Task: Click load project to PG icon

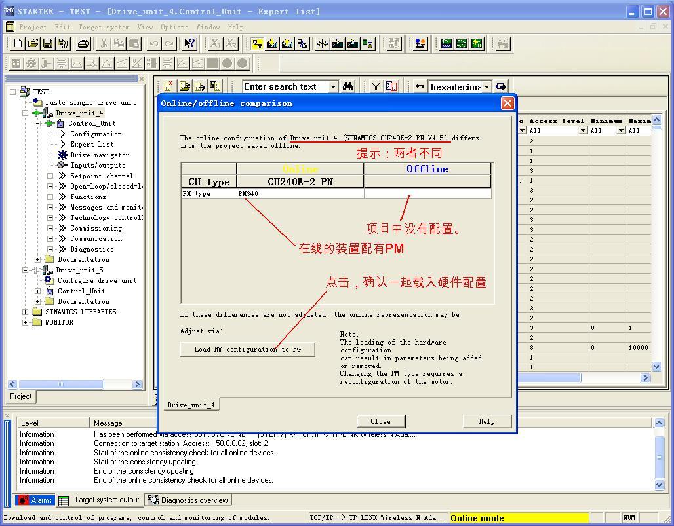Action: pos(288,43)
